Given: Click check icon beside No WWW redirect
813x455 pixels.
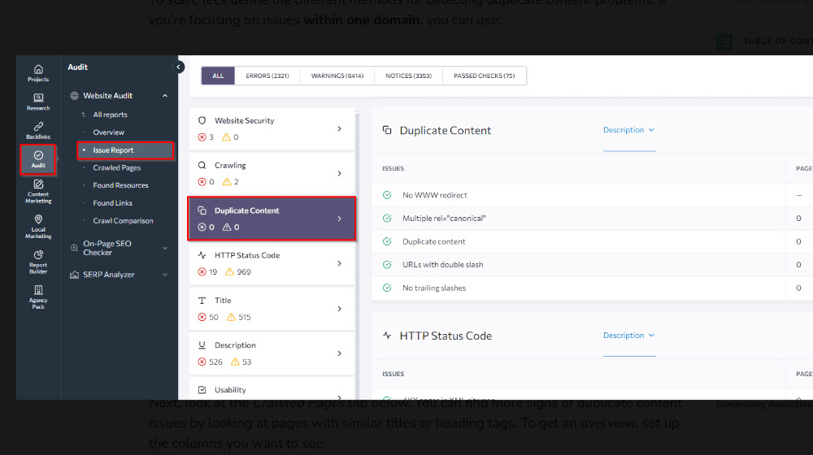Looking at the screenshot, I should click(x=387, y=195).
